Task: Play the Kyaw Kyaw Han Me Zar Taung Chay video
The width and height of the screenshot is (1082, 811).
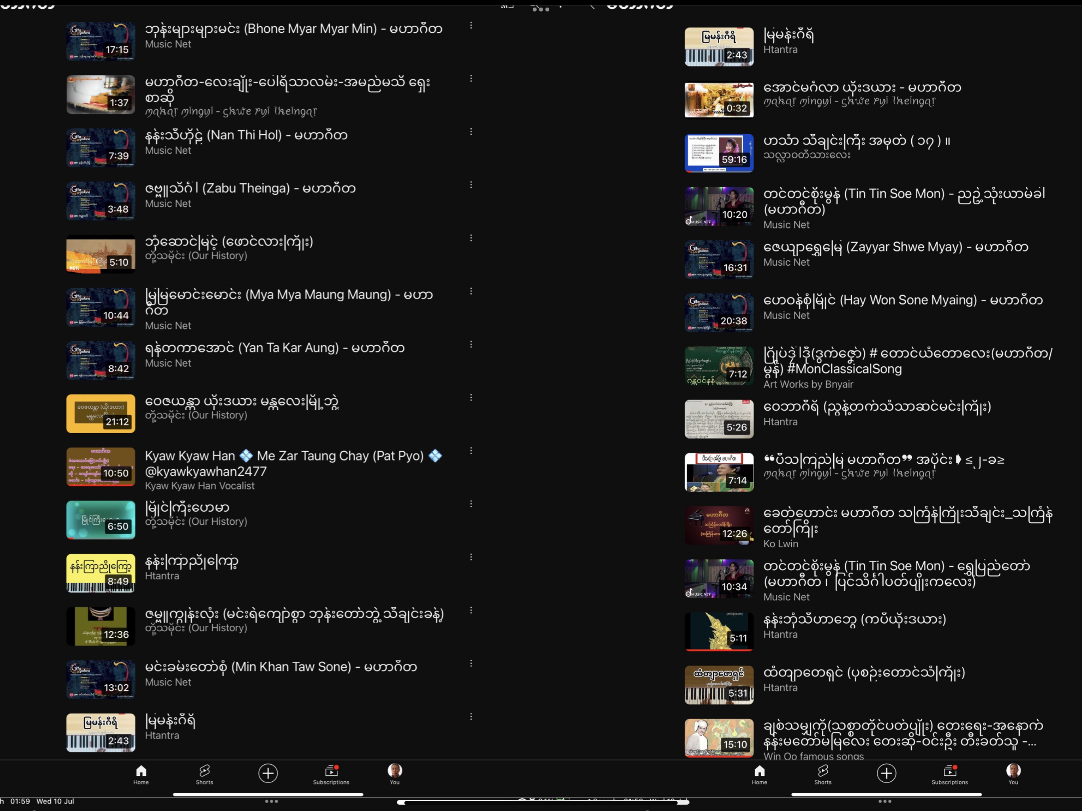Action: pyautogui.click(x=100, y=466)
